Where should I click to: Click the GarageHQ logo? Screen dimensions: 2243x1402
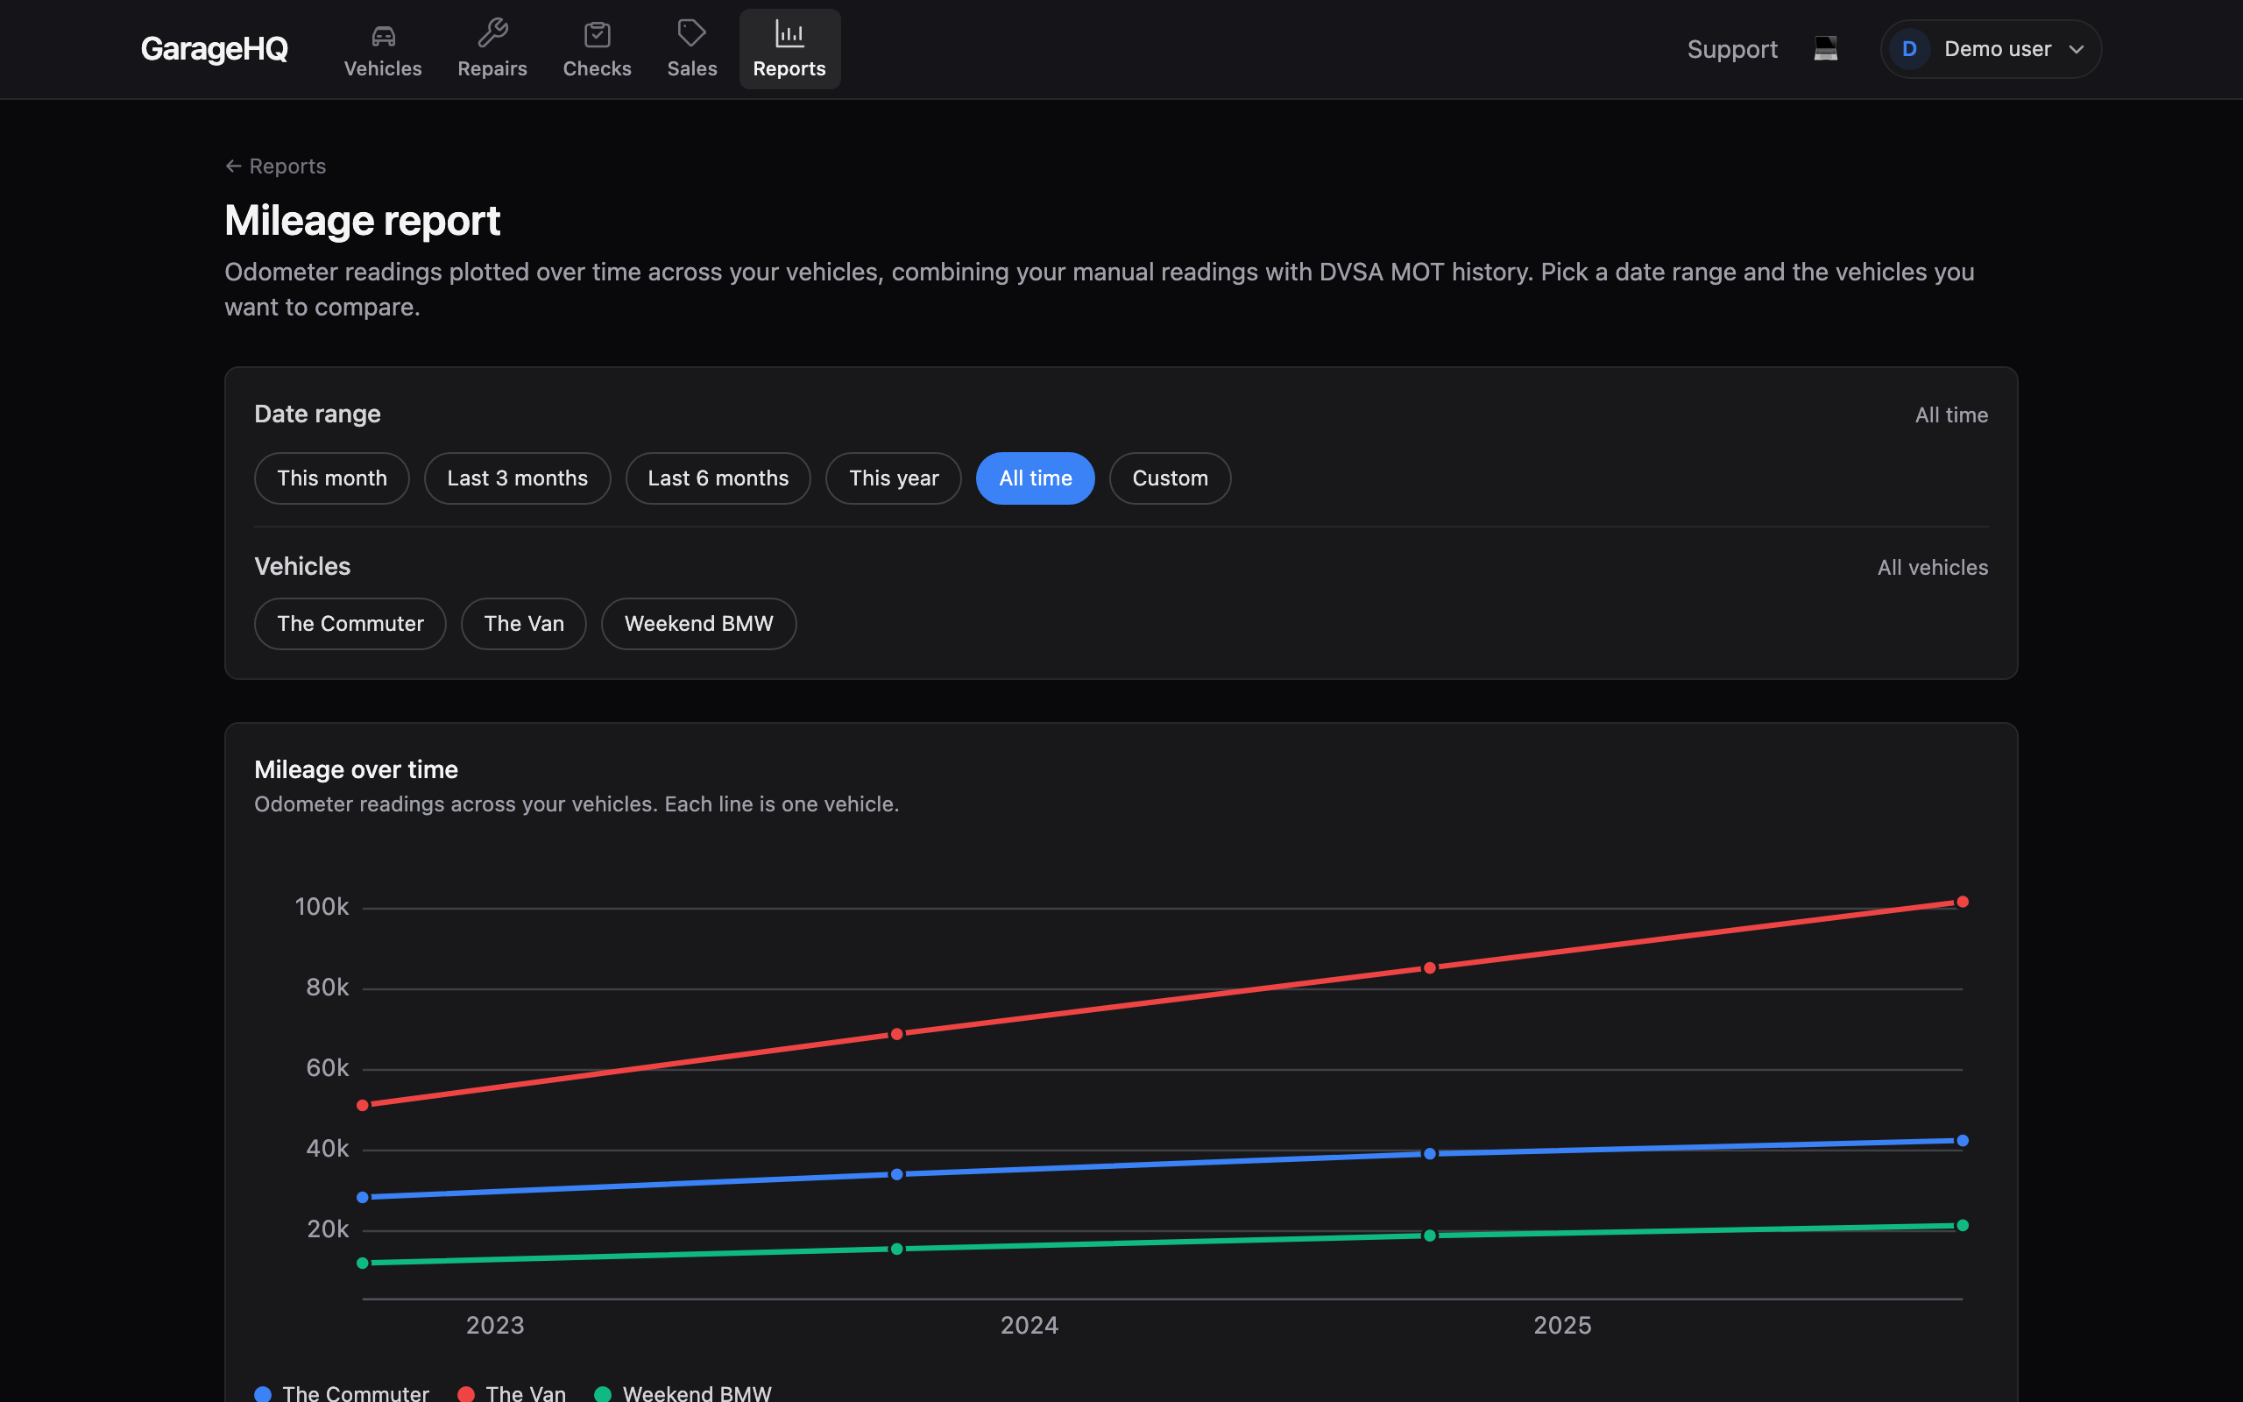[x=214, y=48]
